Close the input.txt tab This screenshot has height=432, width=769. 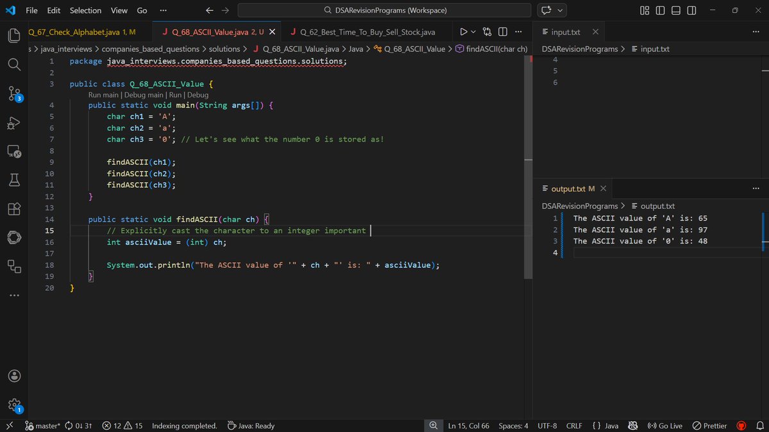pyautogui.click(x=595, y=32)
